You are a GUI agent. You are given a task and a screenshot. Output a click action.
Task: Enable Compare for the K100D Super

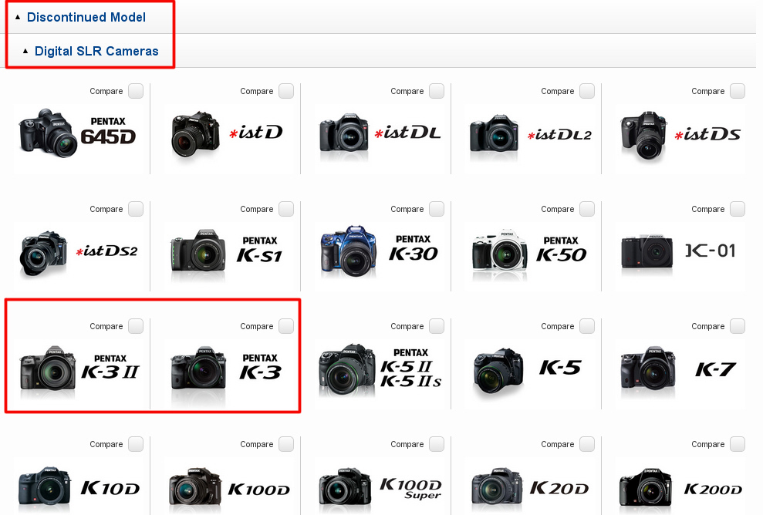(x=437, y=444)
